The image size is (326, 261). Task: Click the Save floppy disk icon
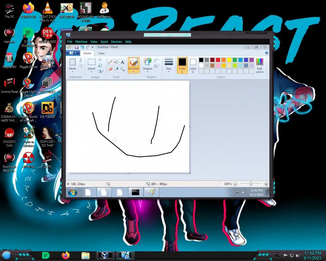pyautogui.click(x=77, y=47)
